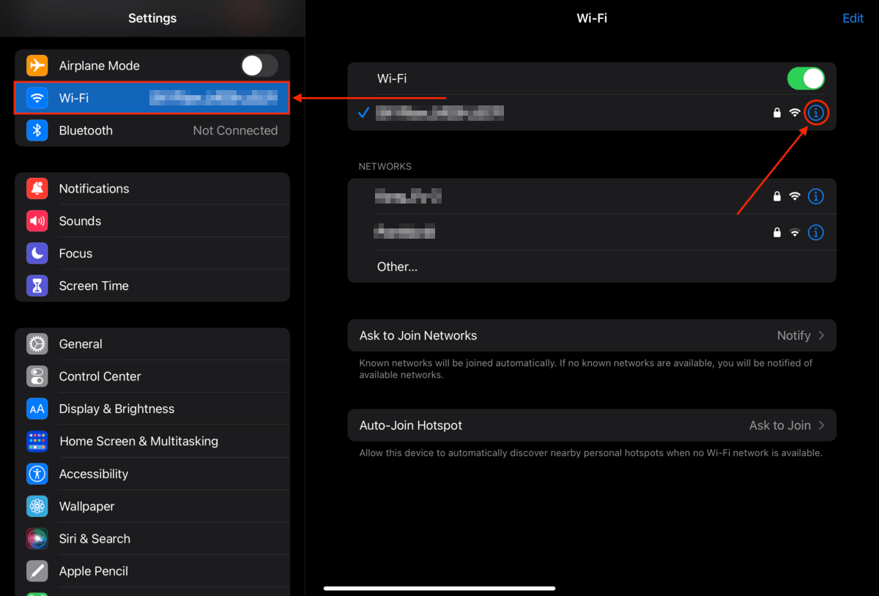Open Display & Brightness settings

(x=152, y=409)
